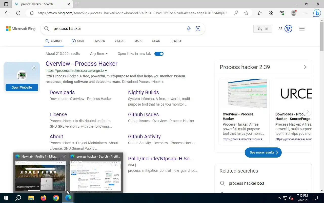Open the notification center
The width and height of the screenshot is (324, 203).
tap(316, 198)
